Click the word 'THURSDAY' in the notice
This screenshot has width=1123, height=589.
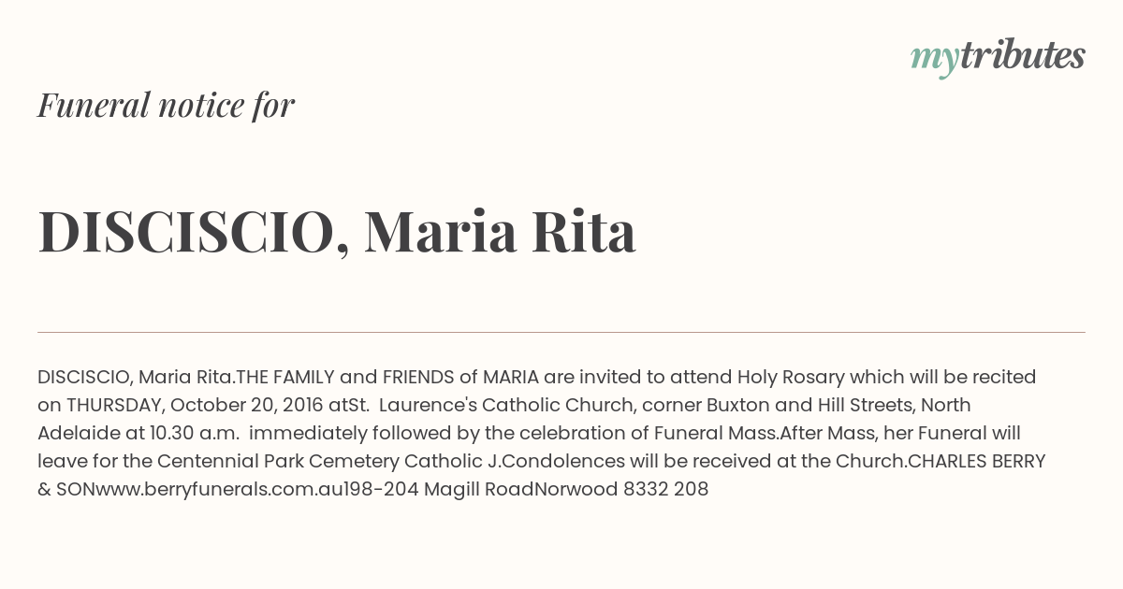point(115,405)
